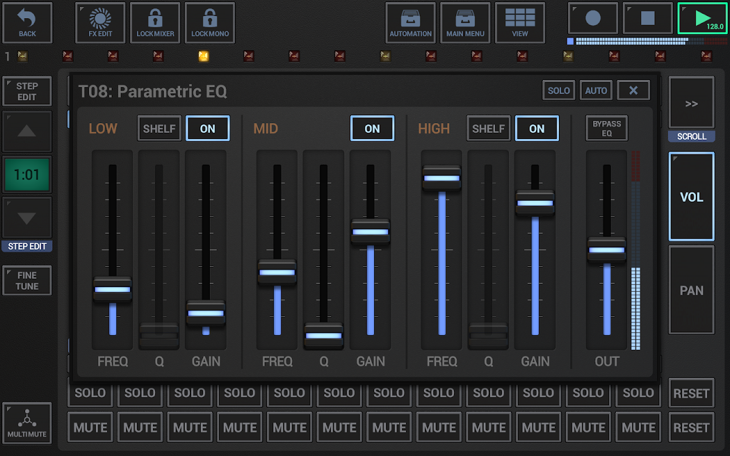Open the FX Edit panel

[x=100, y=23]
